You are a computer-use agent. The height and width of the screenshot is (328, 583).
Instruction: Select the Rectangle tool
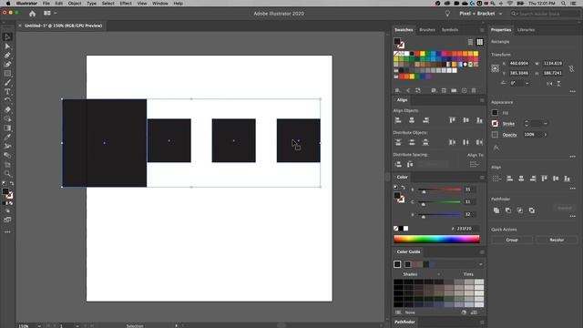(x=7, y=74)
